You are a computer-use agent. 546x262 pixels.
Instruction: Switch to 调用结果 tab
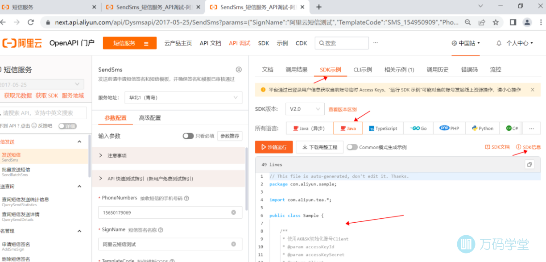(x=297, y=70)
